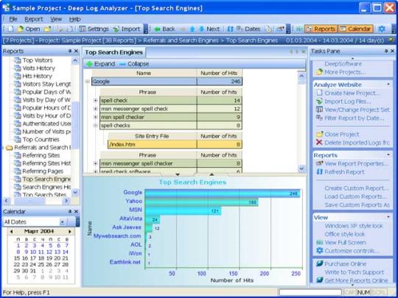Screen dimensions: 398x298
Task: Click the Google bar in chart
Action: pyautogui.click(x=223, y=194)
